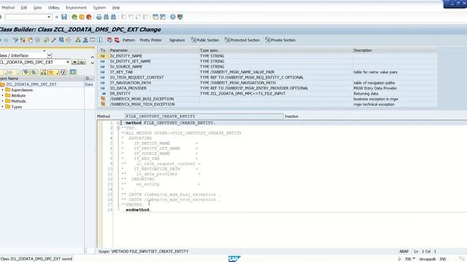This screenshot has height=262, width=467.
Task: Click the Expand All Nodes navigator icon
Action: point(26,72)
